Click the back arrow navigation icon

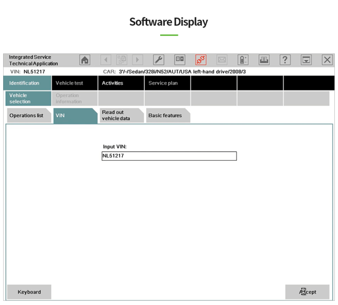pos(106,60)
